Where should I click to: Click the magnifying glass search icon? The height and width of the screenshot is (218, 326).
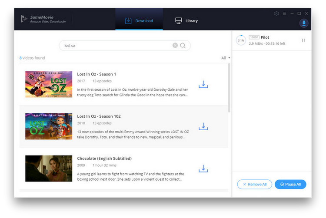183,46
